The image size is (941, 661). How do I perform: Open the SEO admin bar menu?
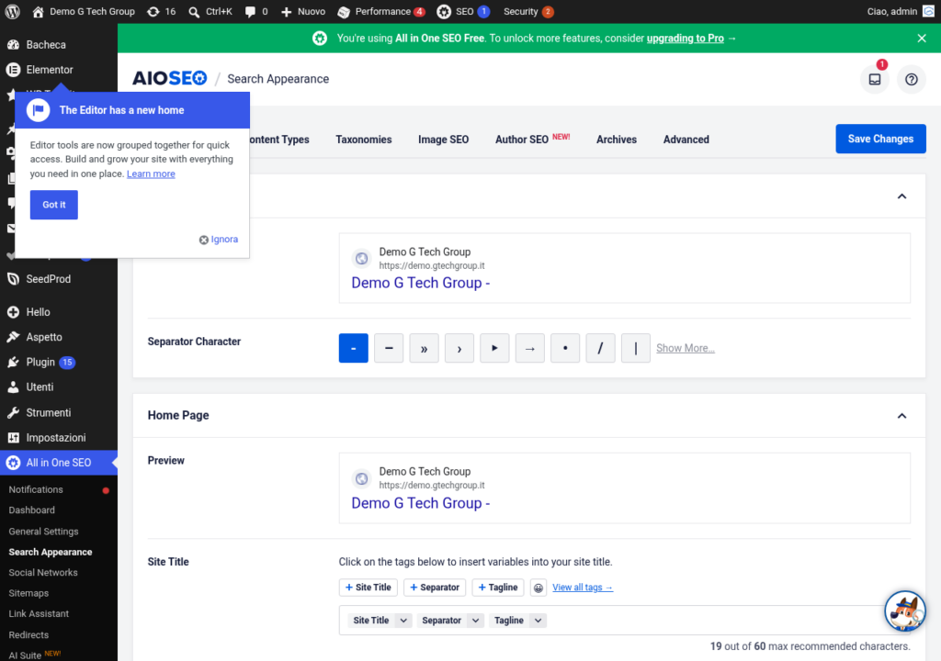463,11
